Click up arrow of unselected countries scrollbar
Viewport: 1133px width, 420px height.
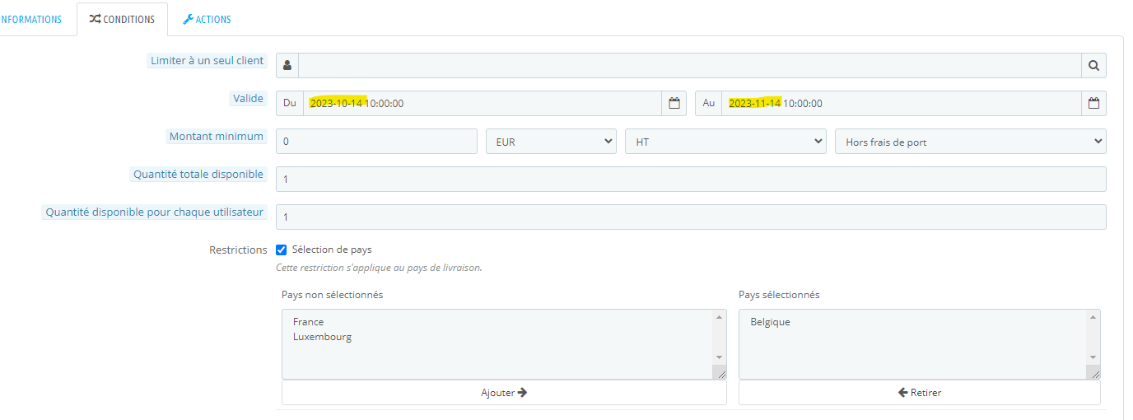[x=720, y=317]
